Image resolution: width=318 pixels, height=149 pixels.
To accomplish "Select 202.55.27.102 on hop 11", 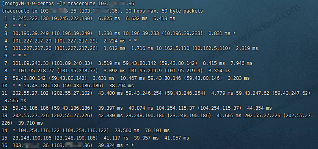I will click(x=31, y=93).
